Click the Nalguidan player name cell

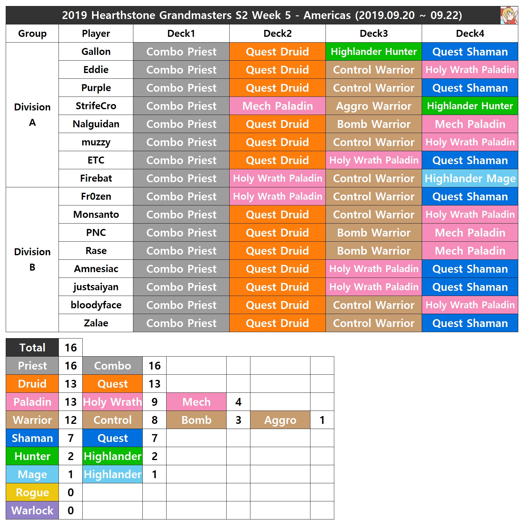tap(96, 124)
